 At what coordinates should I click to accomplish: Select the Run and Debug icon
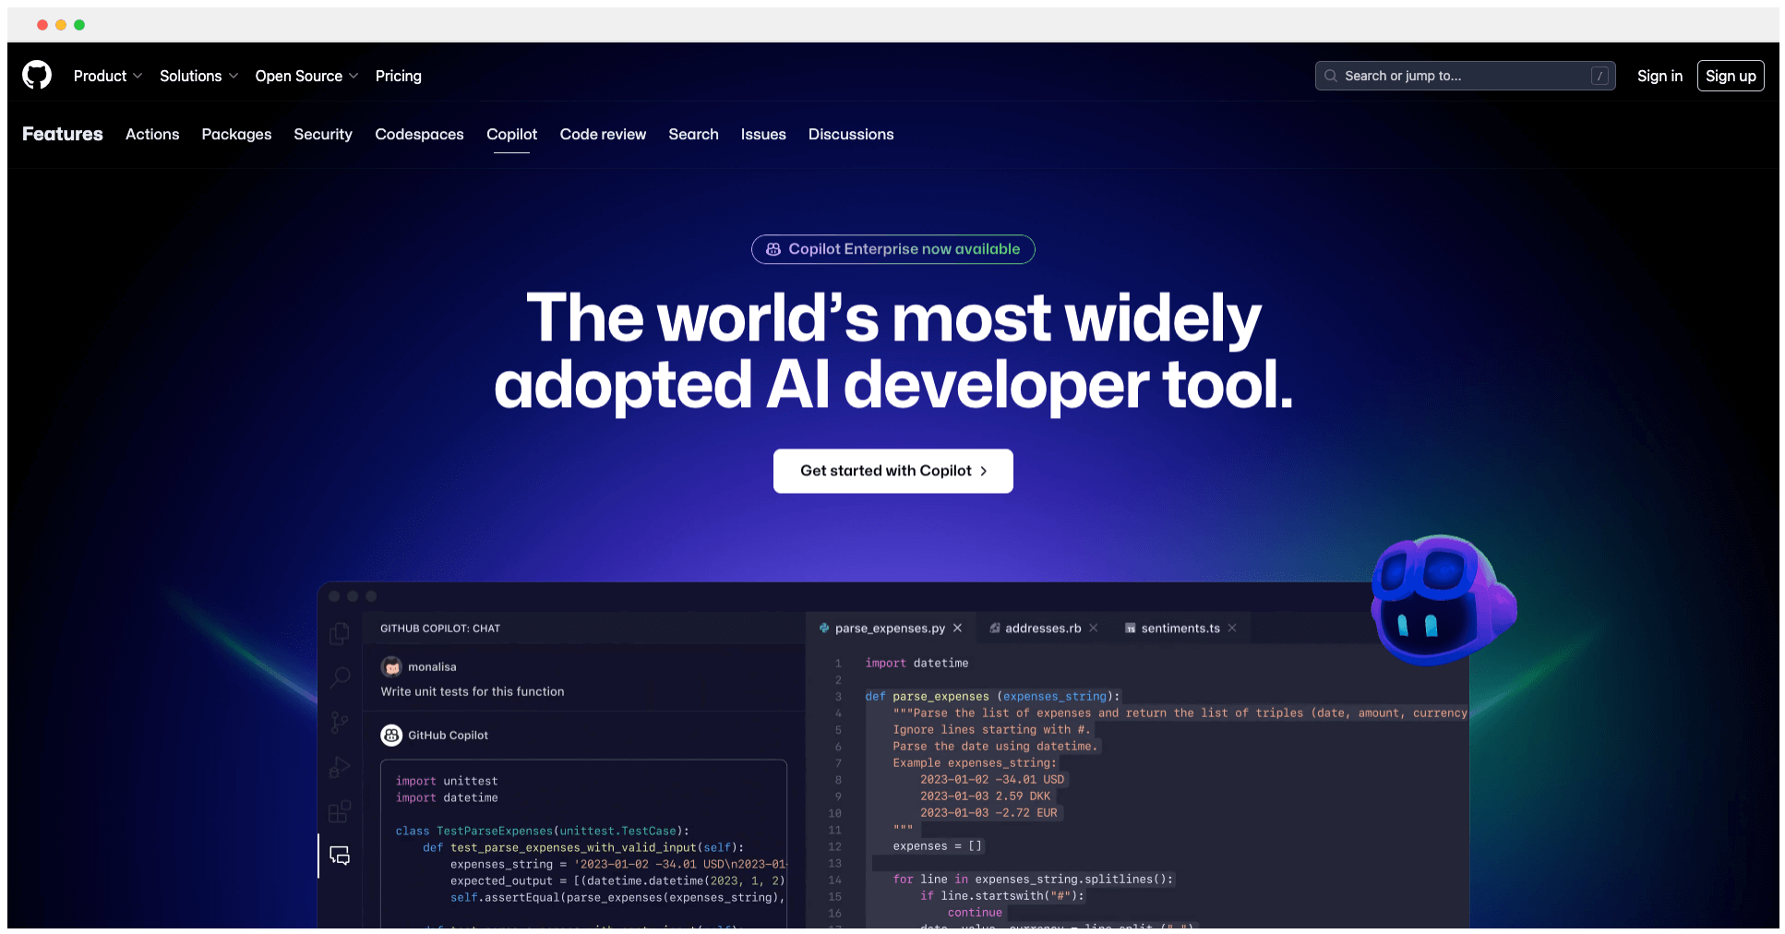tap(339, 766)
